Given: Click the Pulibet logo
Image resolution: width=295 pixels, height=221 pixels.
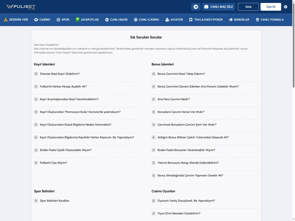Looking at the screenshot, I should [x=21, y=7].
